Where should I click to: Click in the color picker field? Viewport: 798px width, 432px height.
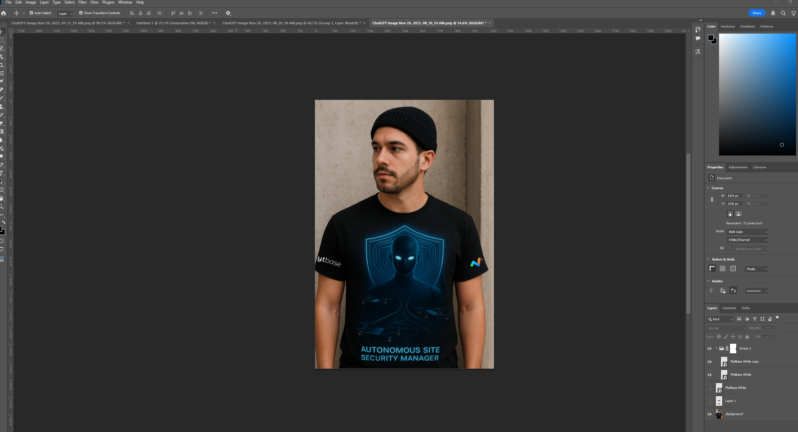point(757,94)
